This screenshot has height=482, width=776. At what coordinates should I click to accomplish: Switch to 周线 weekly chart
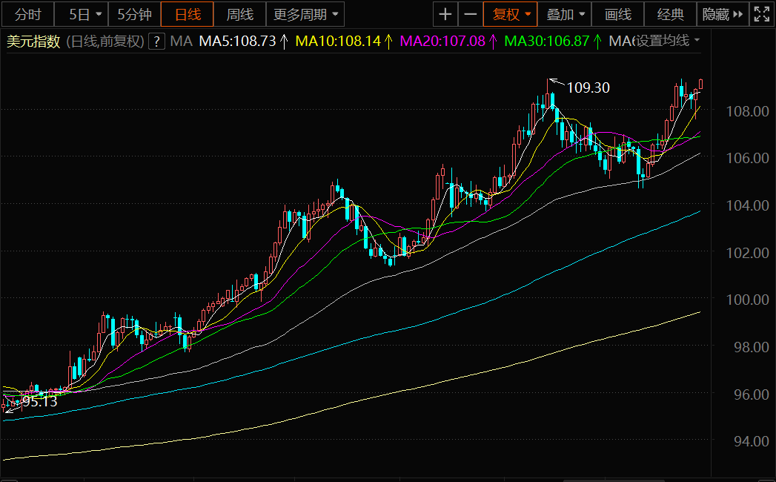[239, 14]
